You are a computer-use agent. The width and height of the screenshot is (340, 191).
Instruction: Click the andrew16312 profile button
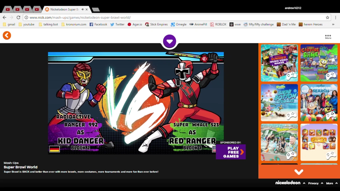pos(293,8)
